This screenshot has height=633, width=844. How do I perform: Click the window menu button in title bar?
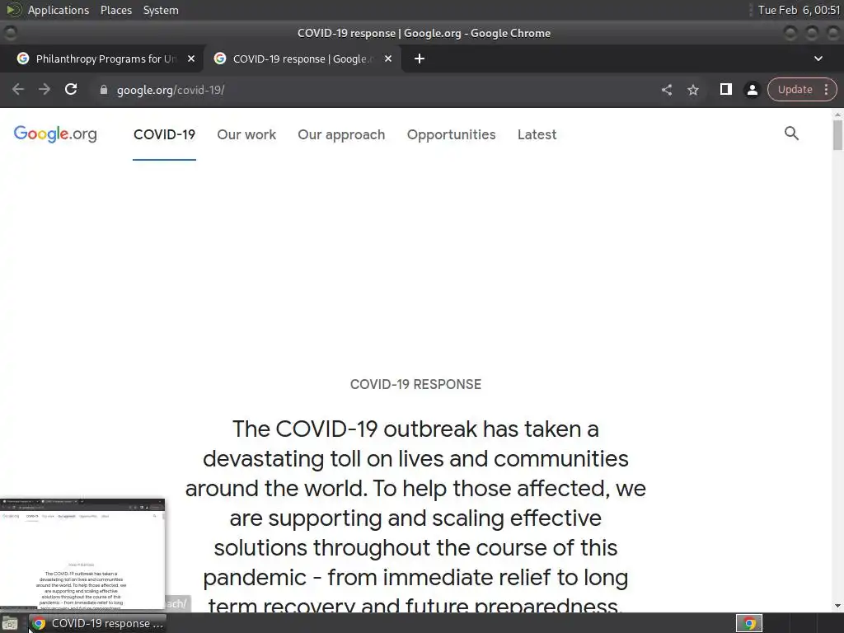coord(10,33)
